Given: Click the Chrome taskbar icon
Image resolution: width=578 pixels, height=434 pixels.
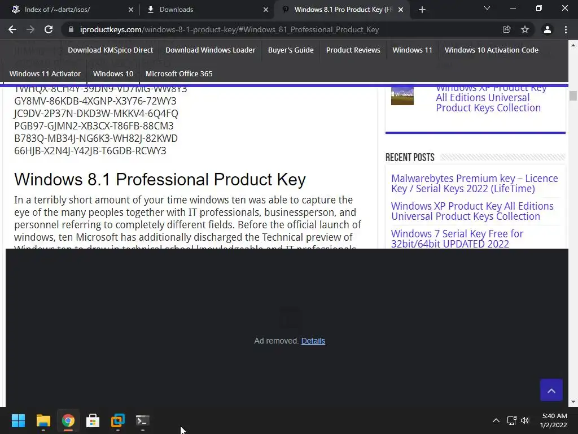Looking at the screenshot, I should point(68,420).
